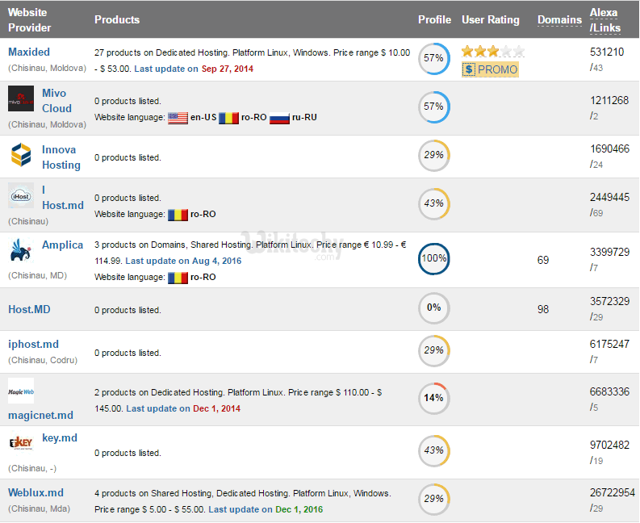Click the MagicWeb logo icon
The width and height of the screenshot is (640, 523).
click(x=21, y=391)
